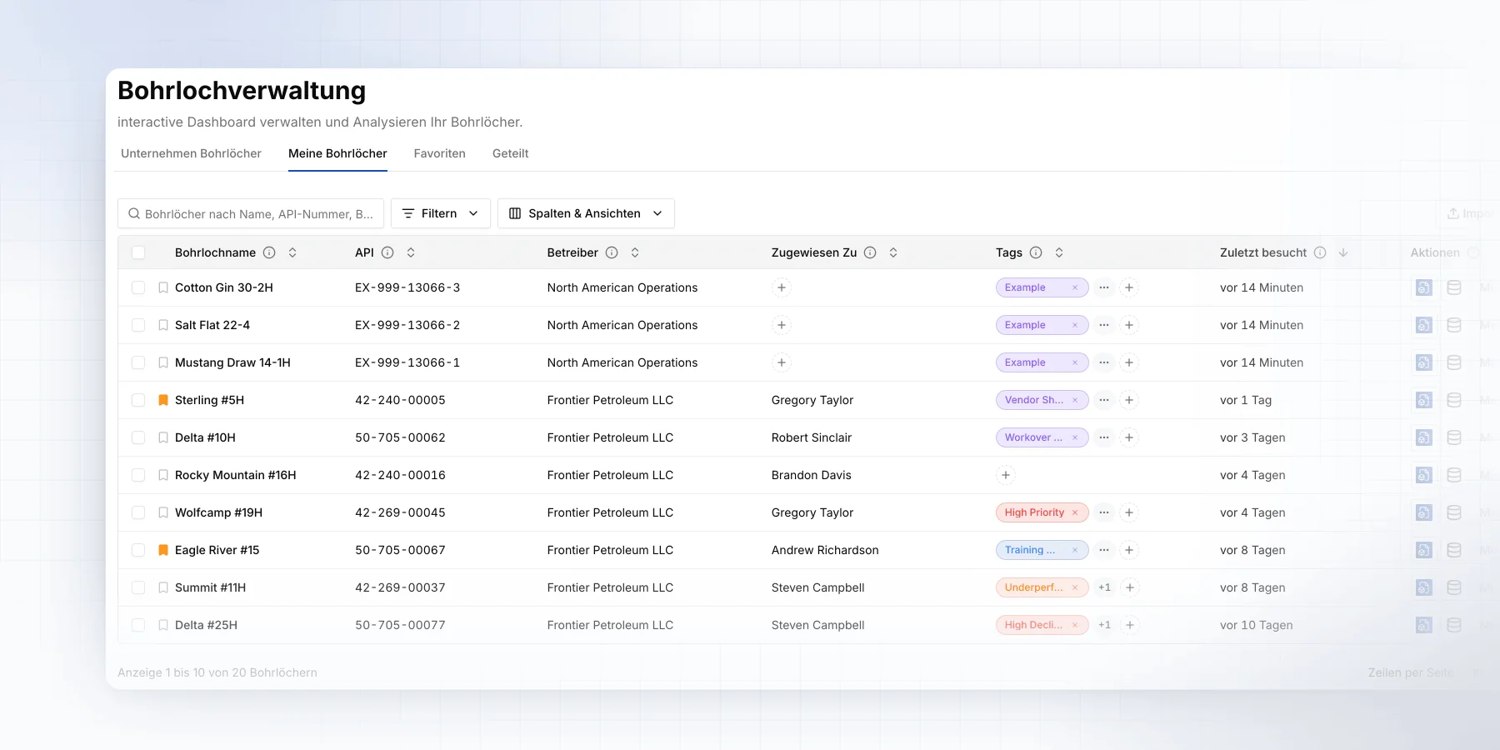Add a tag to Rocky Mountain #16H
This screenshot has height=750, width=1500.
click(x=1006, y=475)
